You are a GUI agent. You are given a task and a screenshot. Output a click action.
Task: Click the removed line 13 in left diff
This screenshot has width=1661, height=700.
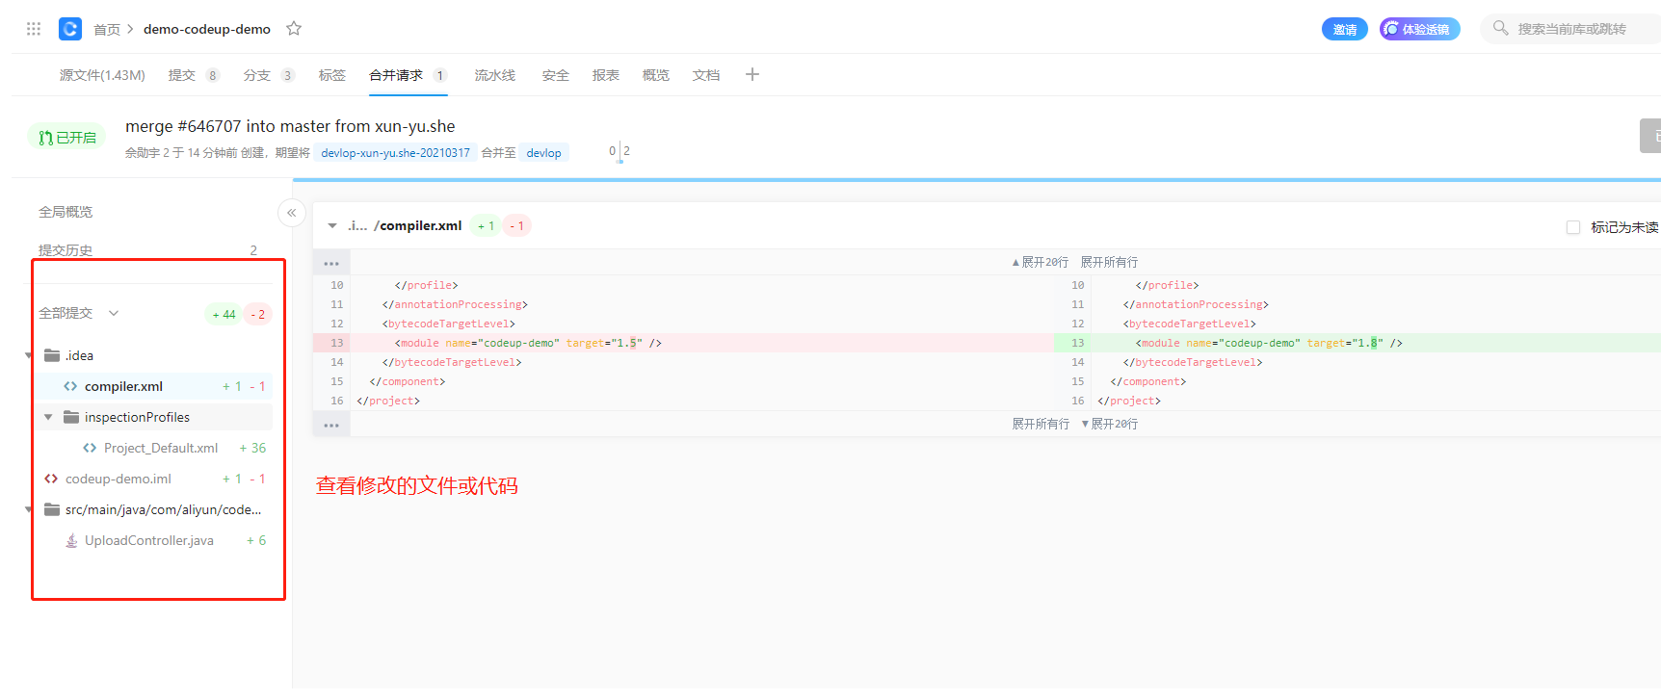pos(683,343)
